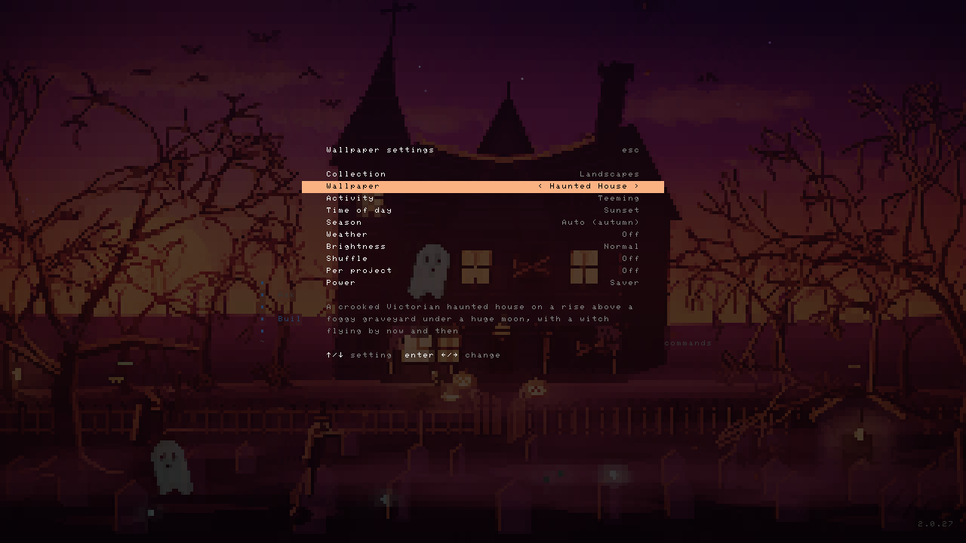Viewport: 966px width, 543px height.
Task: Click the enter key hint
Action: [419, 355]
